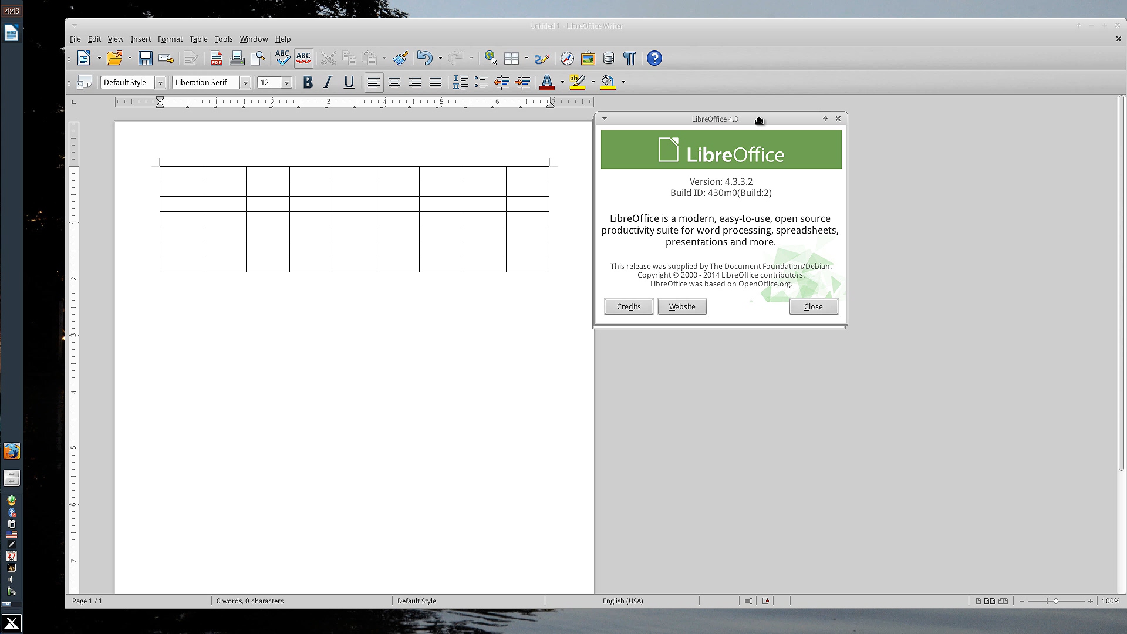Screen dimensions: 1127x634
Task: Toggle Italic formatting
Action: (328, 82)
